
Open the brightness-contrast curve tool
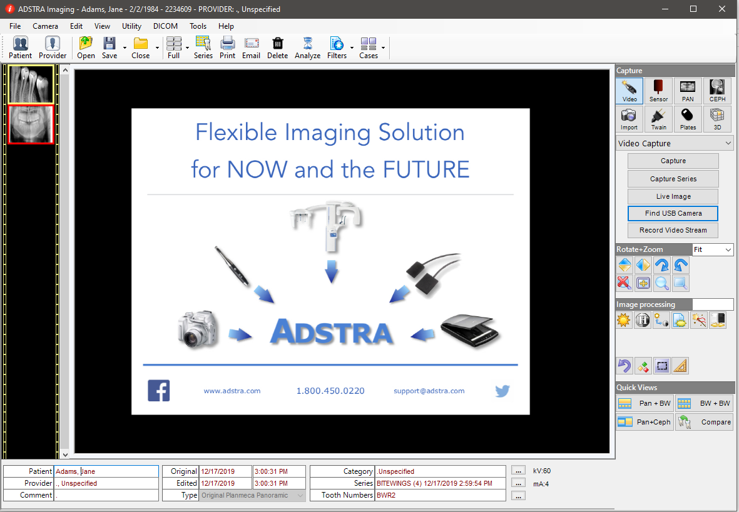[x=661, y=320]
